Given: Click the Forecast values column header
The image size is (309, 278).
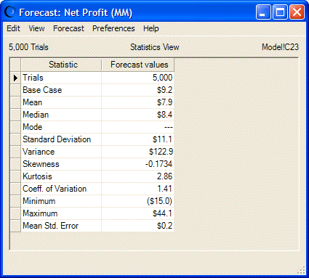Looking at the screenshot, I should 137,65.
